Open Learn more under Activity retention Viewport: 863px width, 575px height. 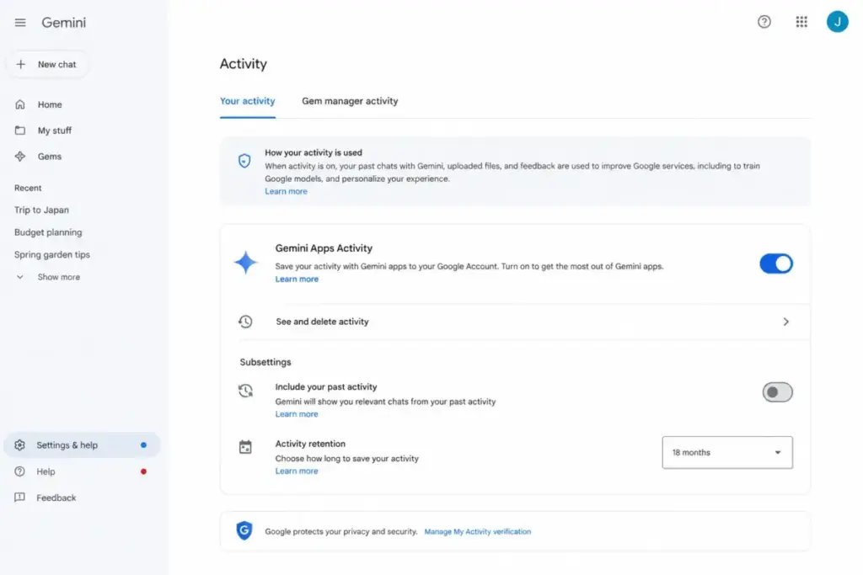click(297, 471)
